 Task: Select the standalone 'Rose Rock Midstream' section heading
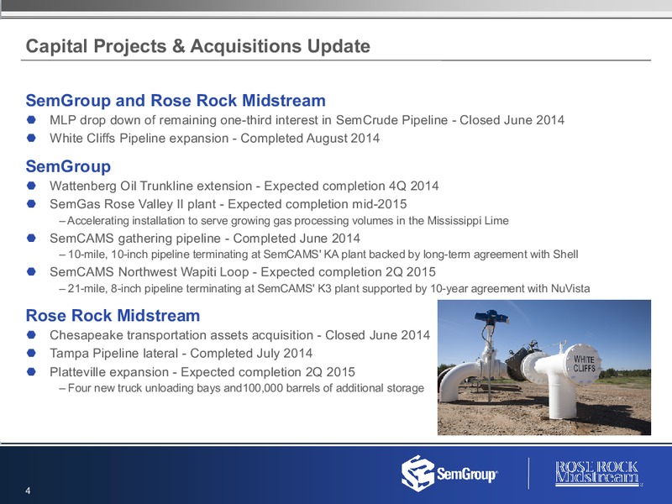point(113,316)
